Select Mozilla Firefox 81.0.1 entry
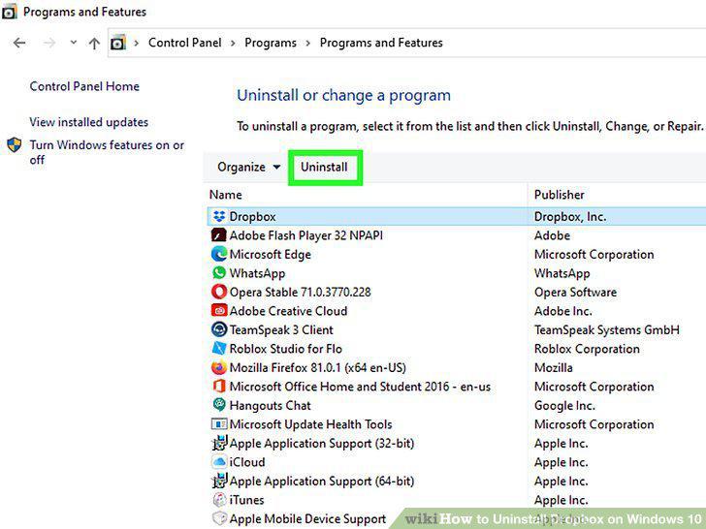This screenshot has height=529, width=706. [317, 367]
